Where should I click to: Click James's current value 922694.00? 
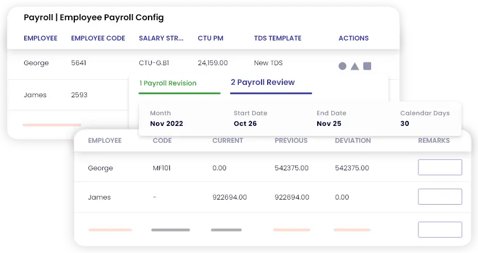pyautogui.click(x=230, y=197)
